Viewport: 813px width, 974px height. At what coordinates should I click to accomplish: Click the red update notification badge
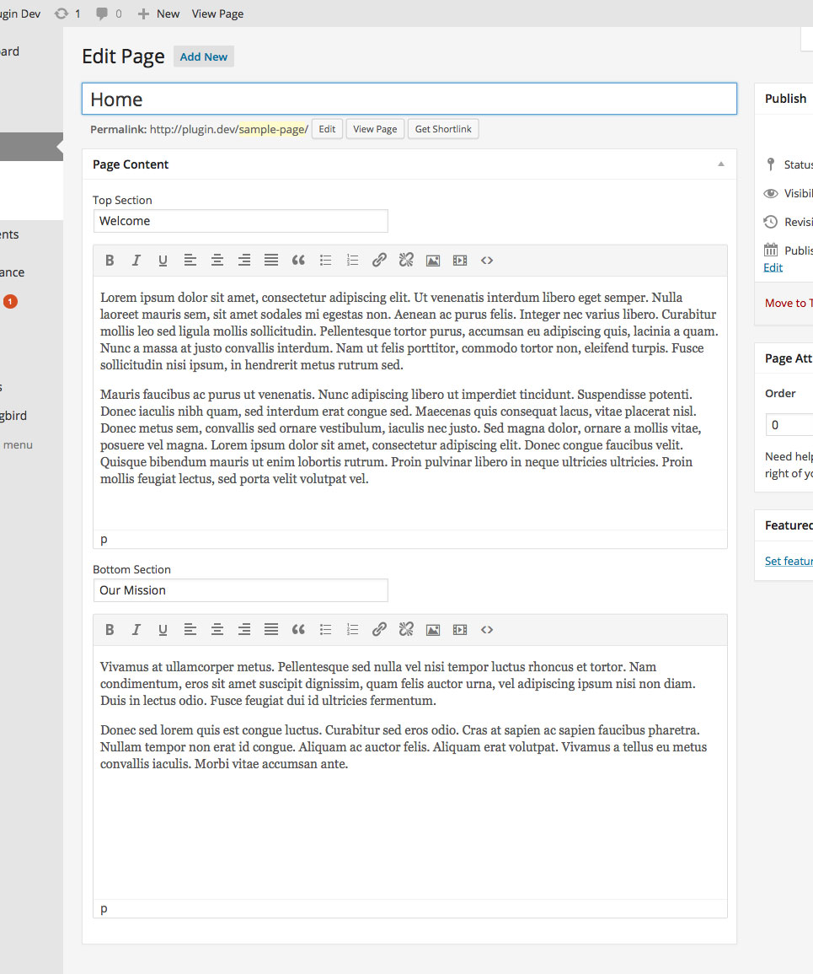10,301
